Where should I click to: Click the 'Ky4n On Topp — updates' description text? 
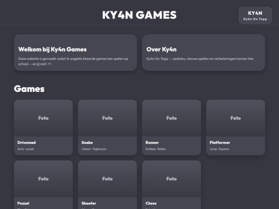pyautogui.click(x=200, y=59)
